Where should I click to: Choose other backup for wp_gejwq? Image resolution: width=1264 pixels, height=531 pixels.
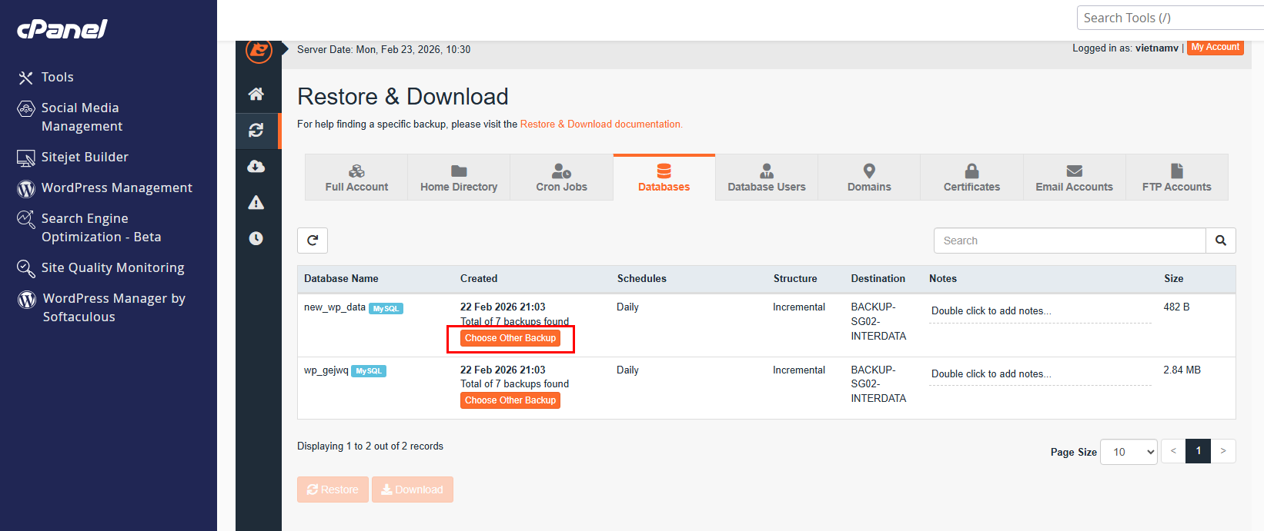click(510, 400)
